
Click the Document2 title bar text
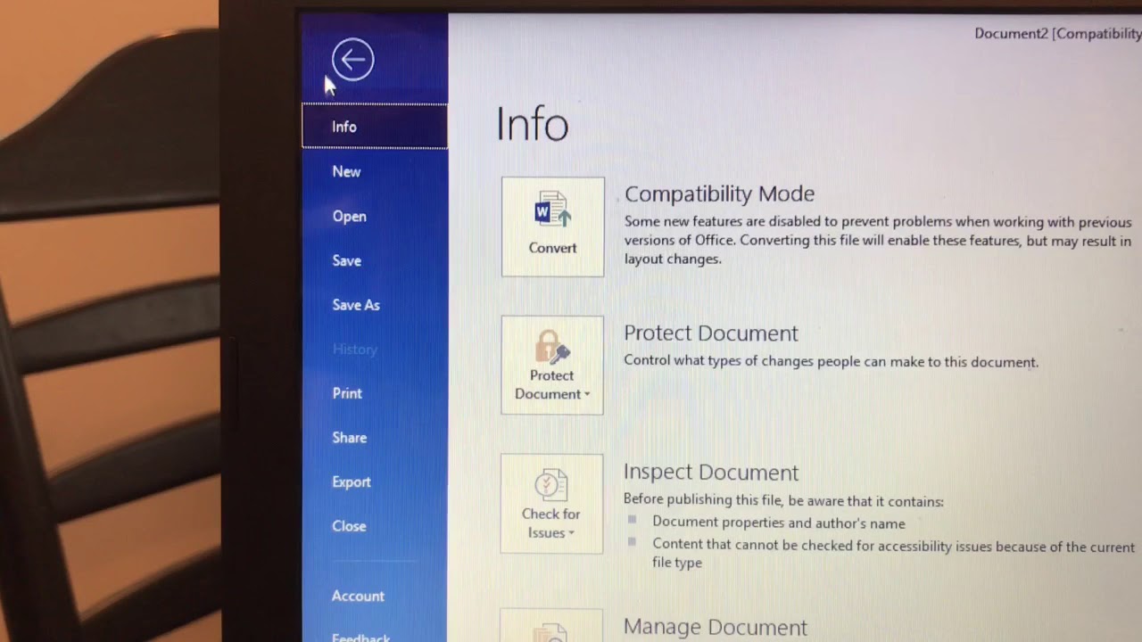click(1057, 34)
